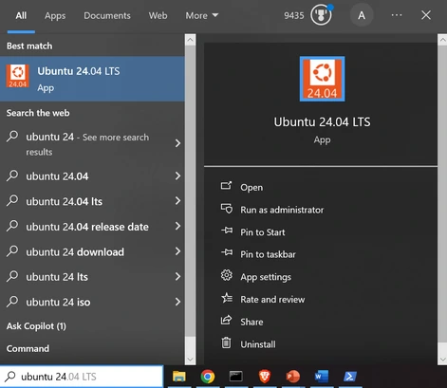Image resolution: width=447 pixels, height=388 pixels.
Task: Click the Ubuntu icon next to the best match
Action: [18, 76]
